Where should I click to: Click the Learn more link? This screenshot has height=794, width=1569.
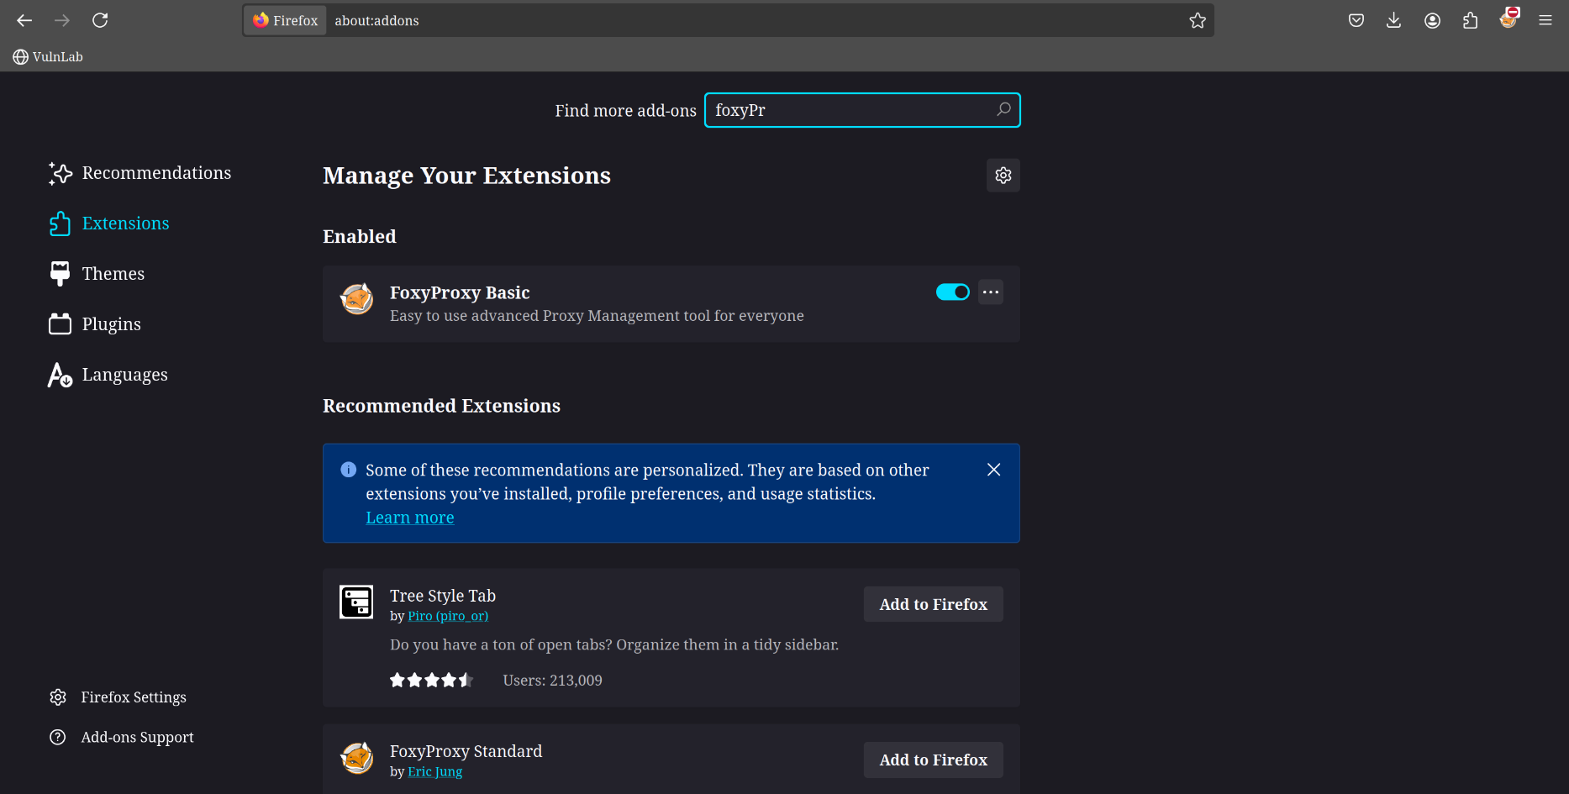tap(410, 518)
